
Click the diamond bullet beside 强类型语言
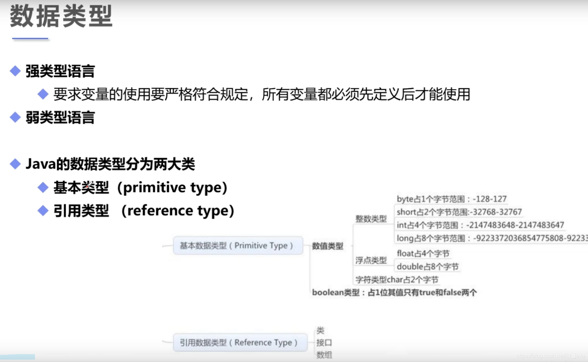pos(15,71)
